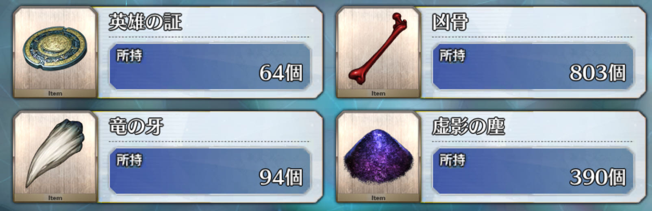Click the Item label under the purple dust

(x=378, y=198)
